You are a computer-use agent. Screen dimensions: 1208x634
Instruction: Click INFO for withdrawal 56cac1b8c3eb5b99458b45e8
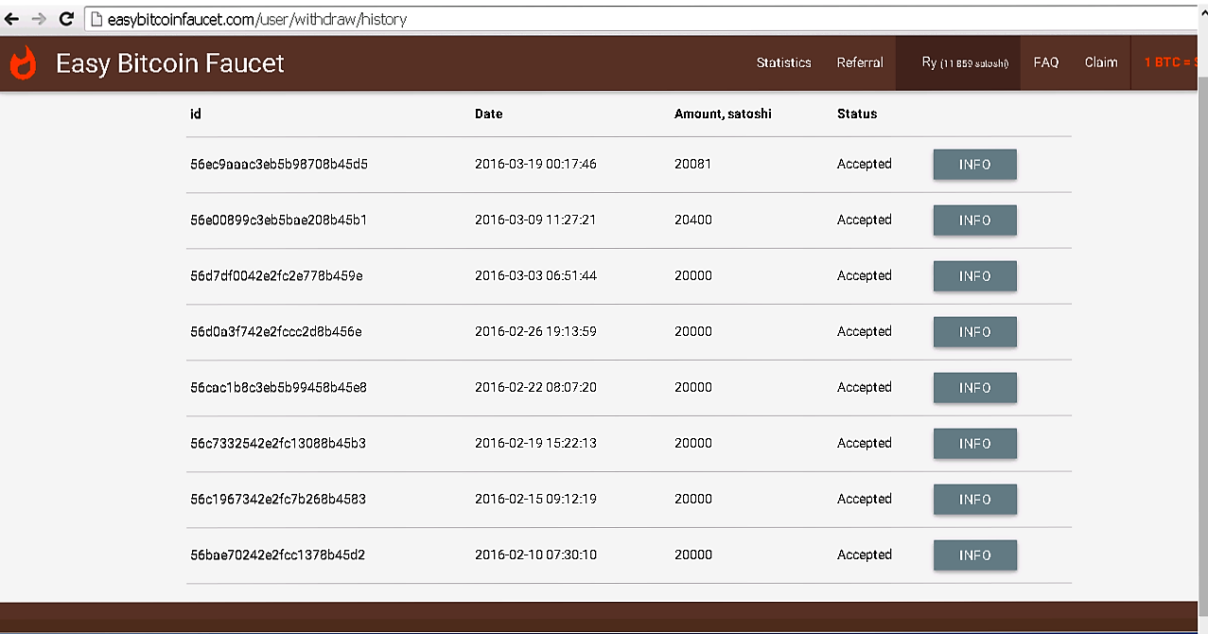975,388
